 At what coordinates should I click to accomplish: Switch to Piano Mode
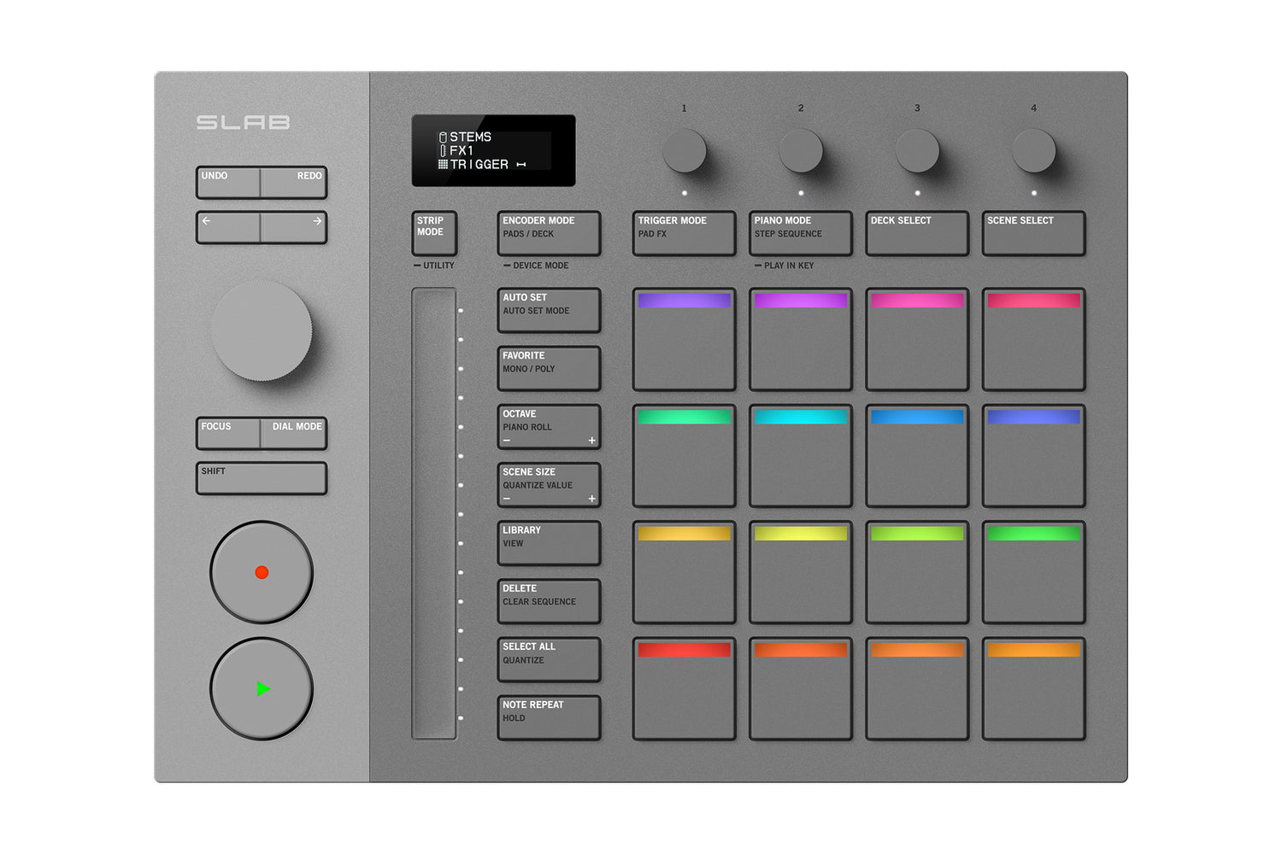(800, 233)
